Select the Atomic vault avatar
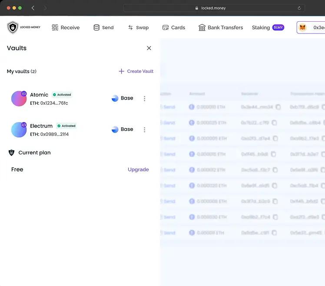The image size is (325, 286). click(x=19, y=99)
